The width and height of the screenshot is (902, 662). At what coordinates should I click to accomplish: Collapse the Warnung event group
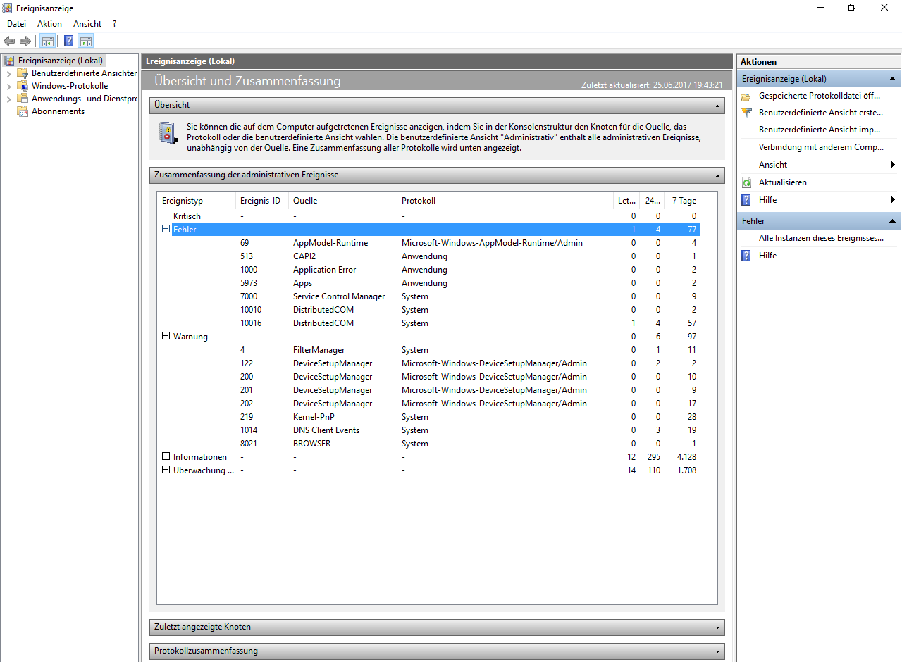(x=166, y=336)
